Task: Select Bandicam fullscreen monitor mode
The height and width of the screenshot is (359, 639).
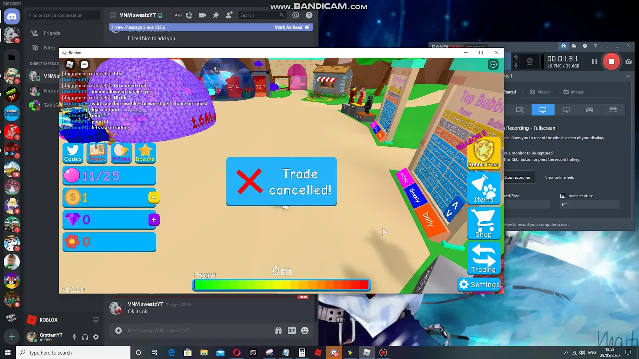Action: 543,110
